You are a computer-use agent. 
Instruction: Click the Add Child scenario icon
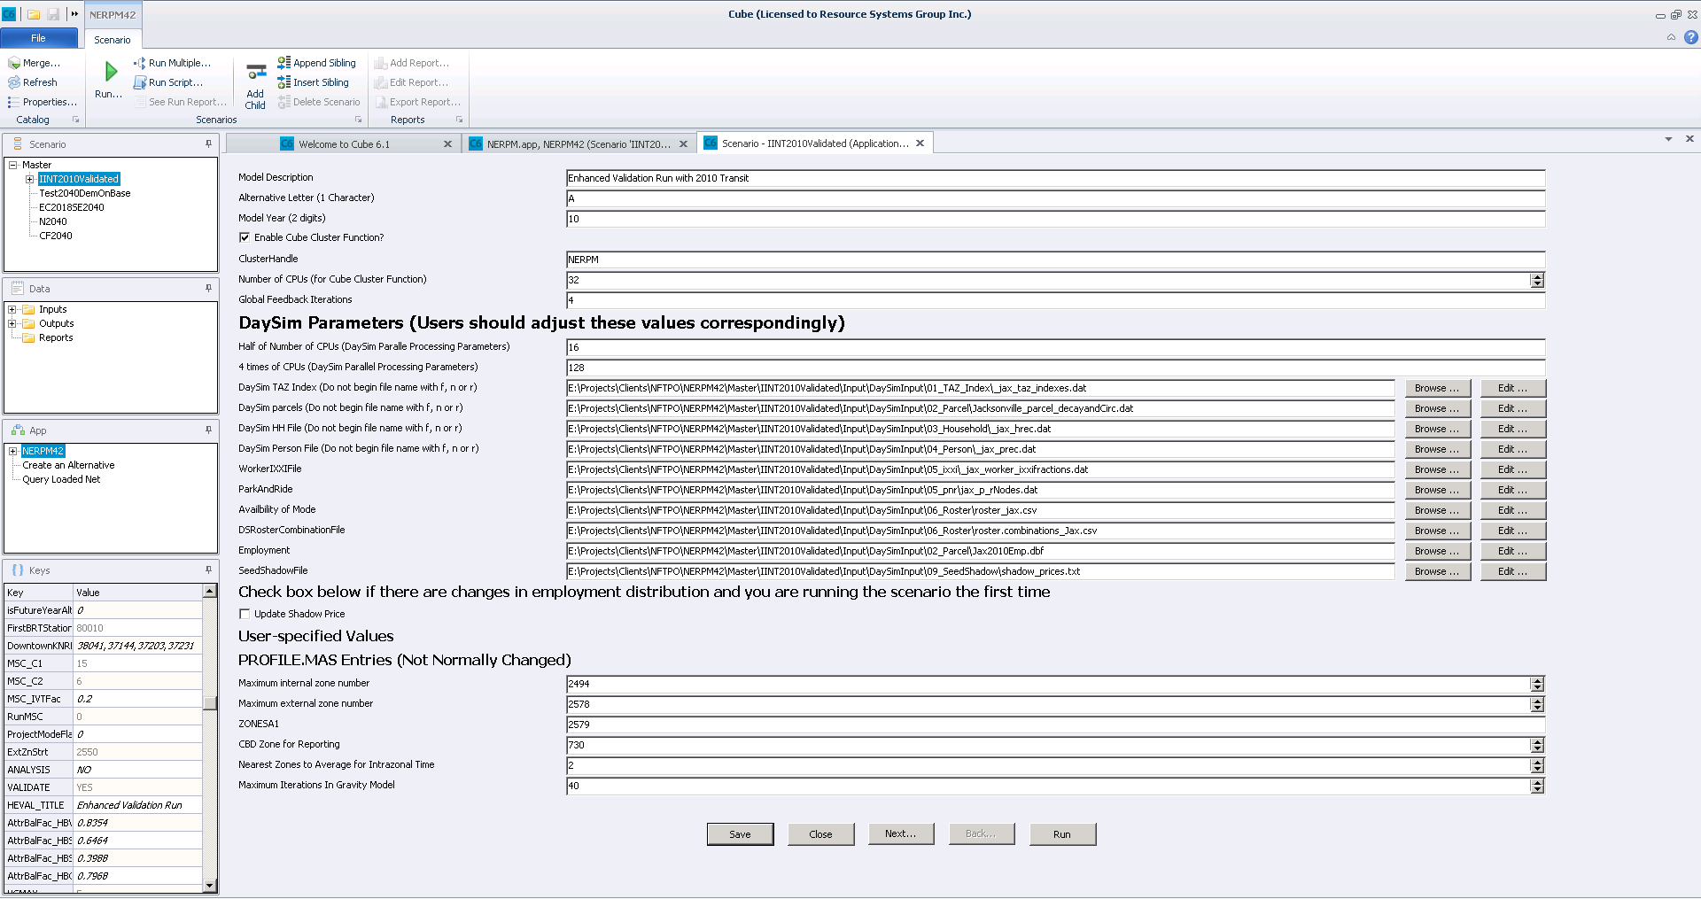click(255, 72)
